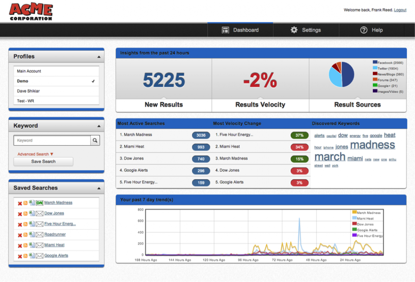Email the Google Alerts search results

[x=39, y=255]
